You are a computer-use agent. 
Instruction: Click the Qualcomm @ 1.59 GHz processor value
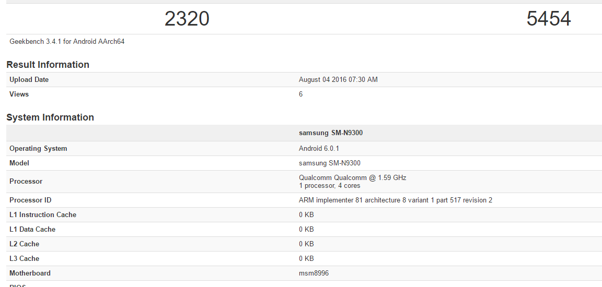pos(352,178)
